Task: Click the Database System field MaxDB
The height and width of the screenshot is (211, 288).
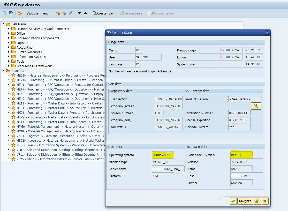Action: [x=241, y=155]
